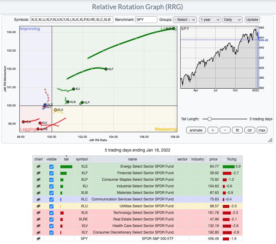This screenshot has height=244, width=276.
Task: Click the ctr button
Action: [x=250, y=130]
